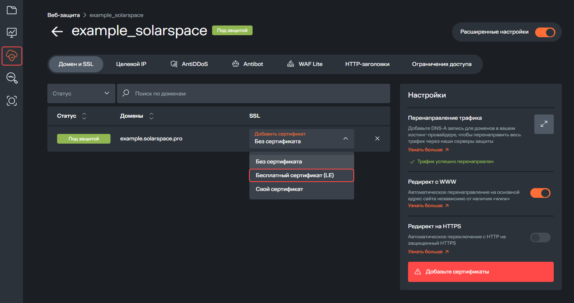Image resolution: width=574 pixels, height=303 pixels.
Task: Open the magnifier pulse icon in sidebar
Action: click(12, 78)
